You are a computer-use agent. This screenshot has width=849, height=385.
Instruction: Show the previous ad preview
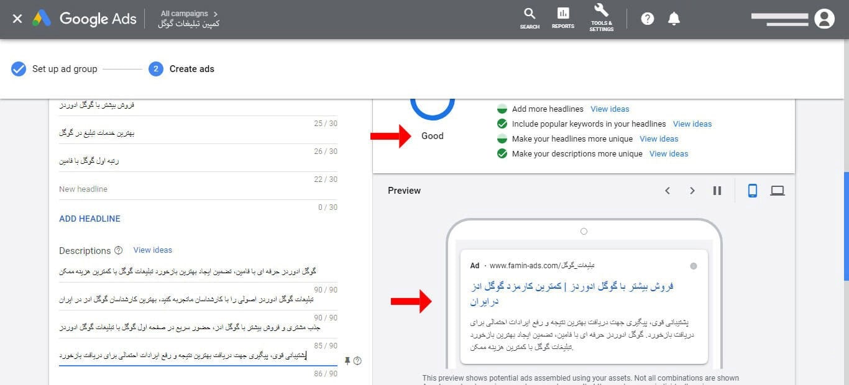click(668, 191)
